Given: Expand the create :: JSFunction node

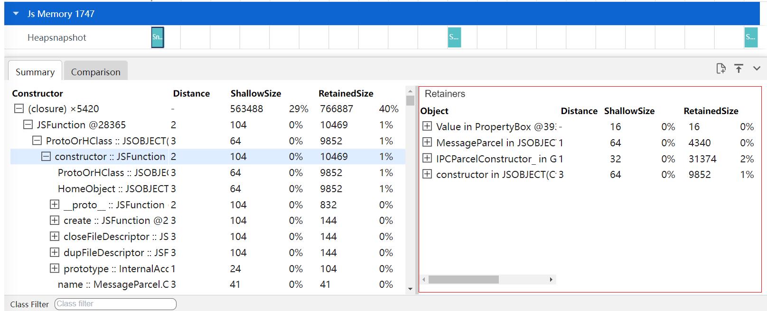Looking at the screenshot, I should 55,221.
